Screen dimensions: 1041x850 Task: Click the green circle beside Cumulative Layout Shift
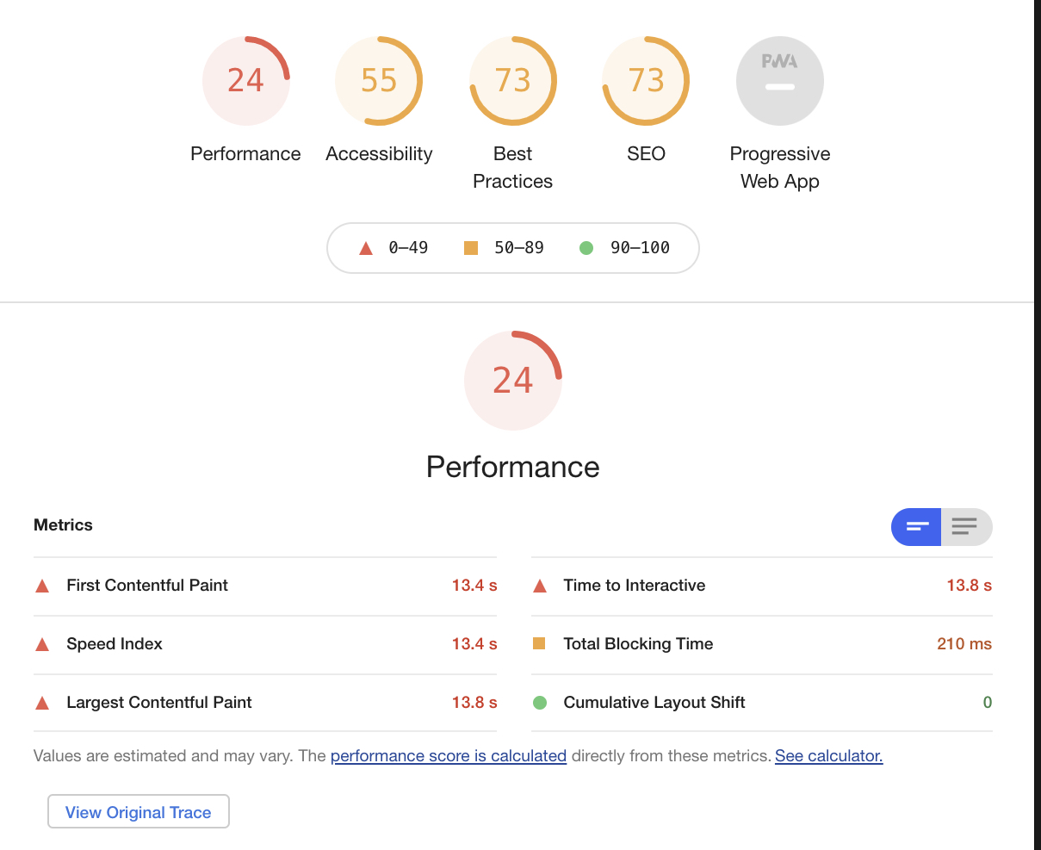click(539, 702)
